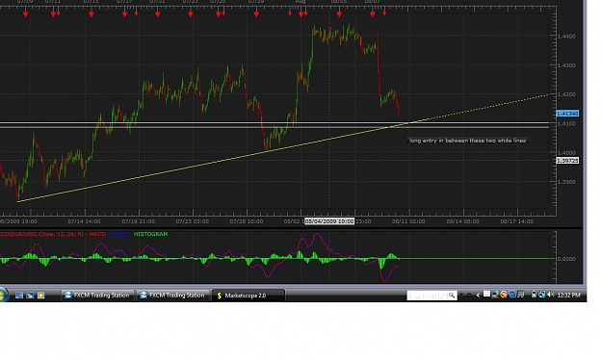Image resolution: width=602 pixels, height=361 pixels.
Task: Click the large red marker below 08/05
Action: 339,14
